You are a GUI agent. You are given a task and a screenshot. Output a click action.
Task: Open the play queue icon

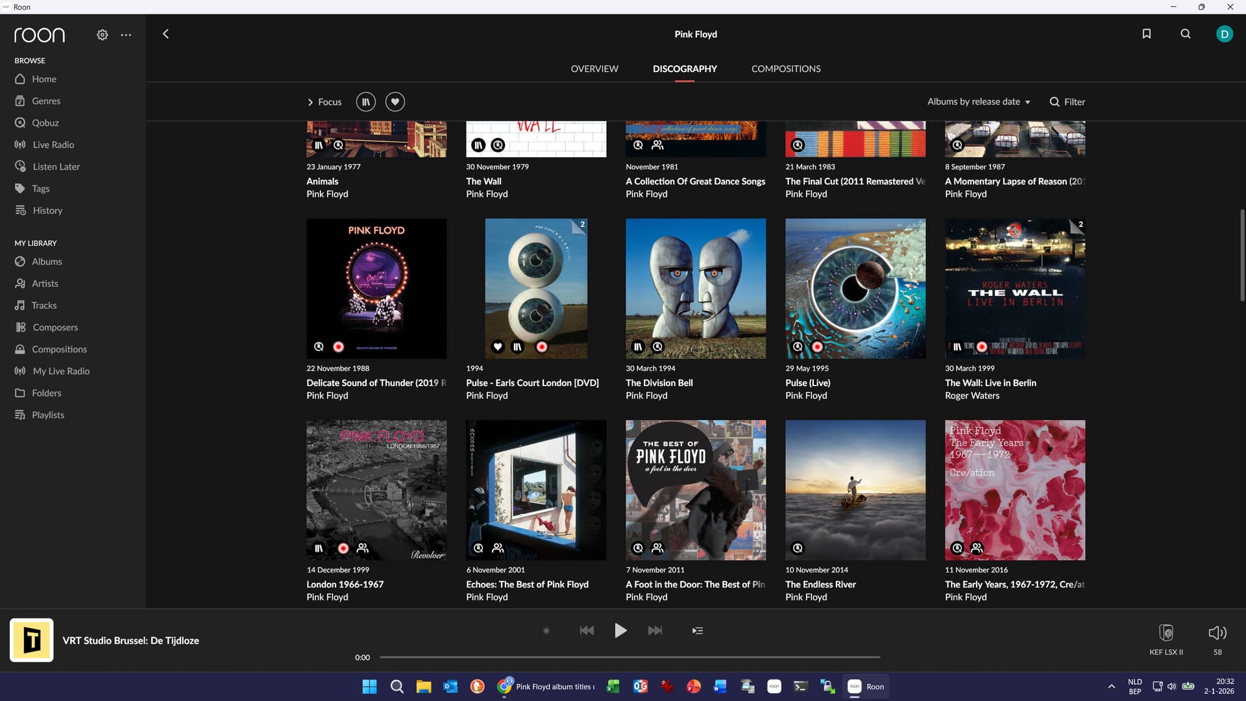(x=697, y=630)
